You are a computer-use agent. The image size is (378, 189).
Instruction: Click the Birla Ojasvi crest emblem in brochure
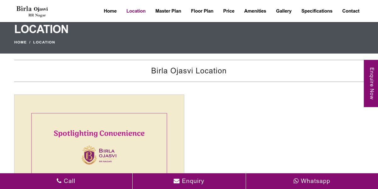[x=89, y=155]
